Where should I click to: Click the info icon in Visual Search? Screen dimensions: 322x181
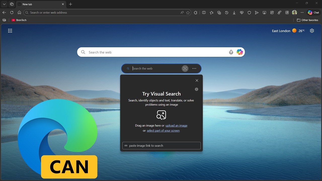196,89
